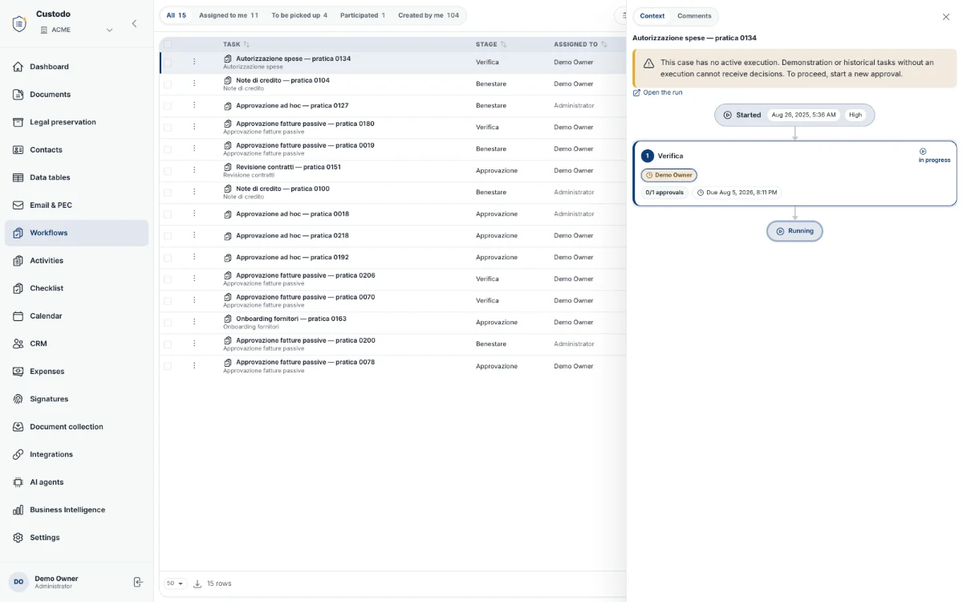This screenshot has width=963, height=602.
Task: Check the row Approvazione fatture passive pratica 0019
Action: click(168, 148)
